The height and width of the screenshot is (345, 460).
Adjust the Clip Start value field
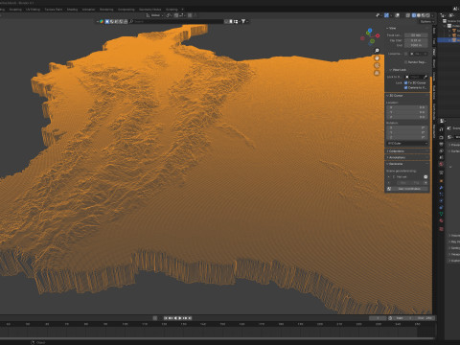tap(416, 40)
